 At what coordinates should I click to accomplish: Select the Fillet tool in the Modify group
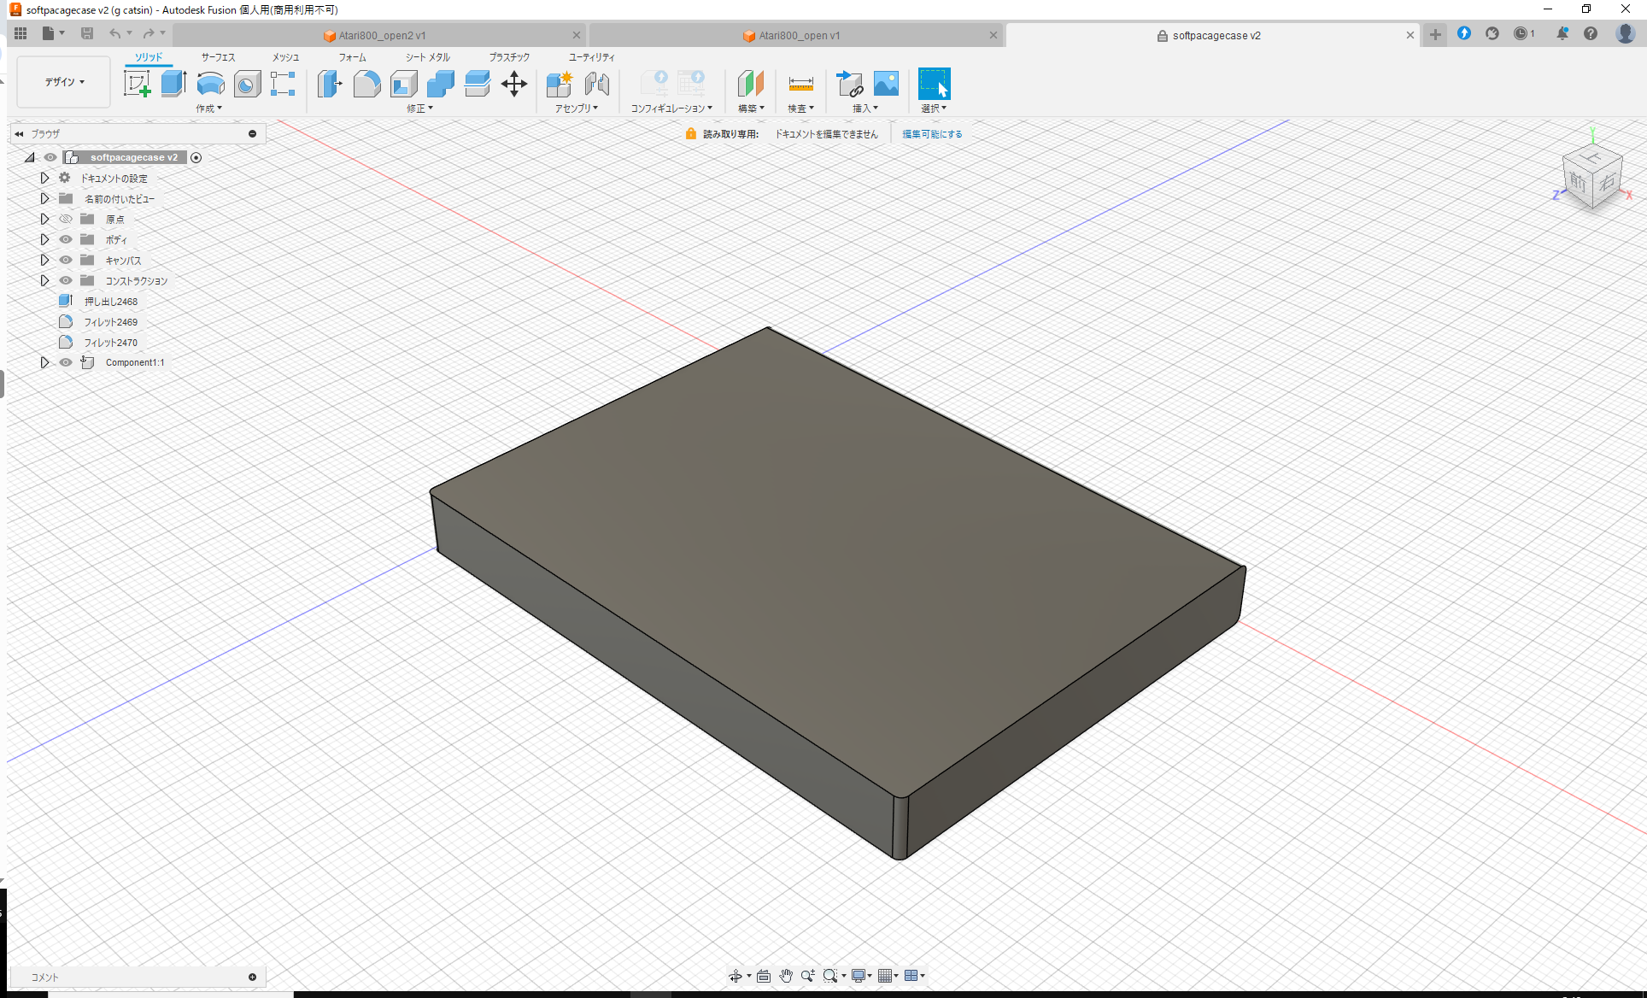point(366,83)
